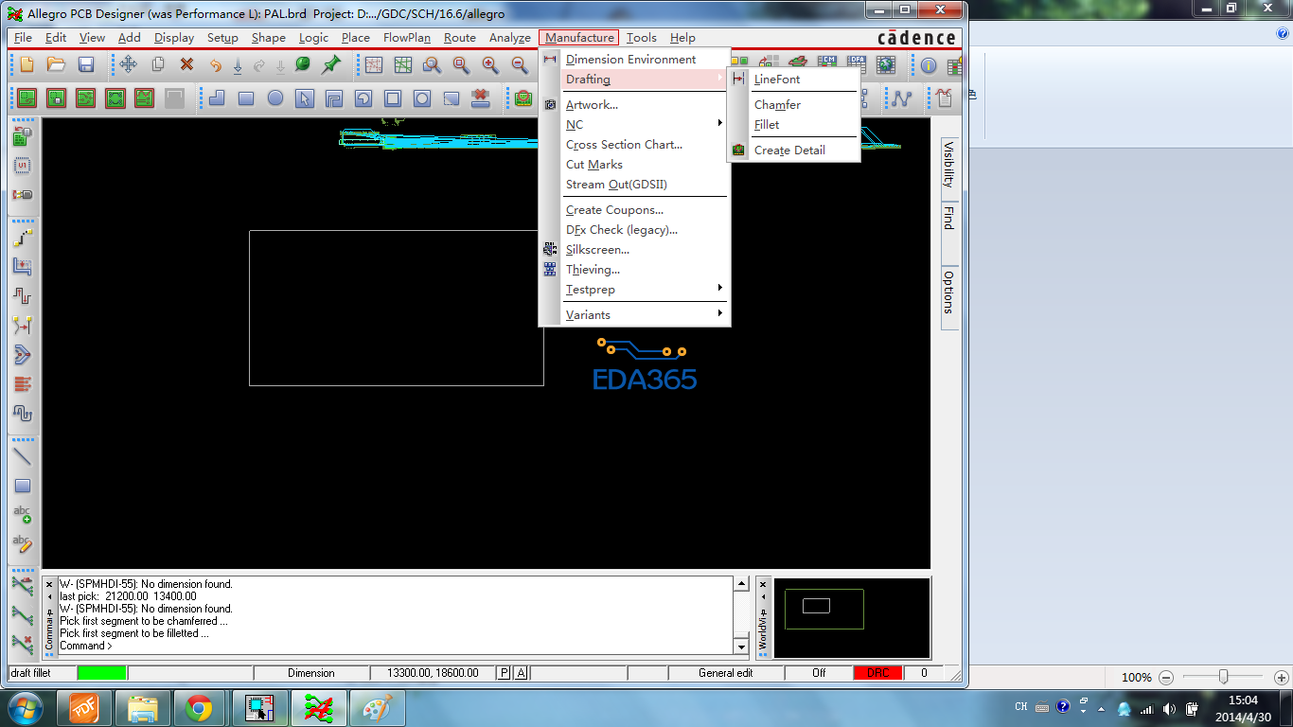Click zoom minus button in background window

[x=1166, y=678]
